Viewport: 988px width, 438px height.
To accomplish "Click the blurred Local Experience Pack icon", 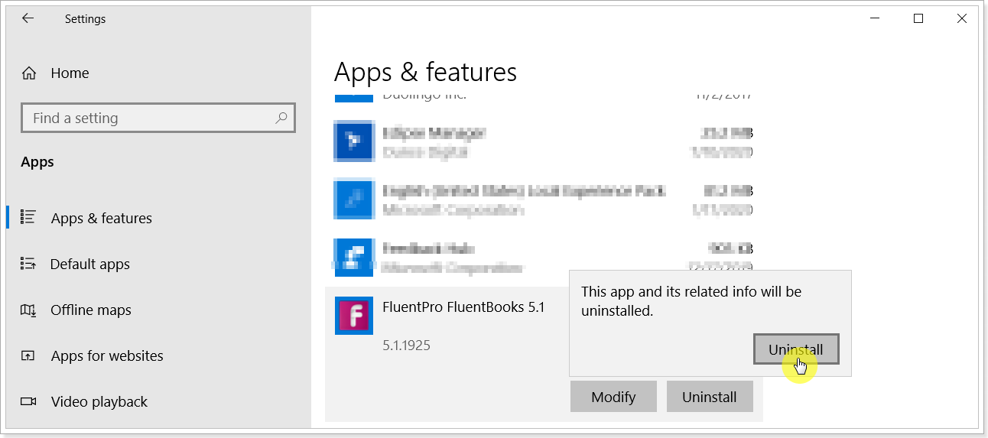I will (x=354, y=200).
